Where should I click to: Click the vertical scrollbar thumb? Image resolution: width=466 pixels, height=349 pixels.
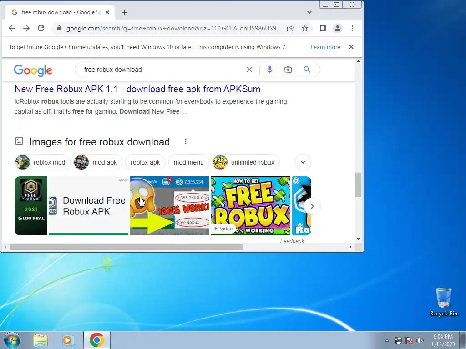click(358, 184)
